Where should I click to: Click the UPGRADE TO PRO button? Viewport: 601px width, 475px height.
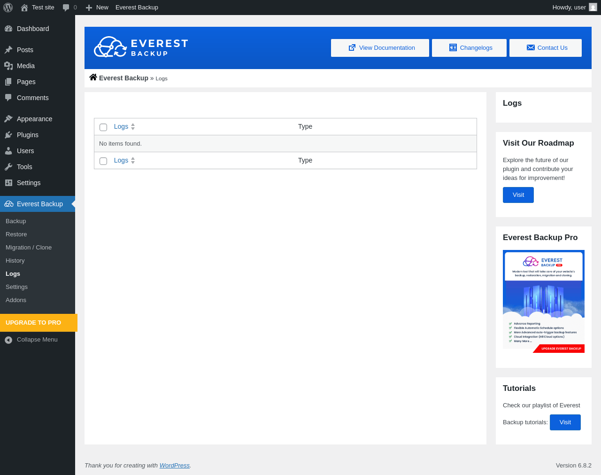(39, 323)
